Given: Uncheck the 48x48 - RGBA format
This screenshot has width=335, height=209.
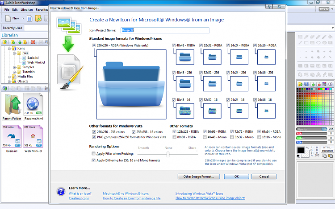Looking at the screenshot, I should pos(173,45).
